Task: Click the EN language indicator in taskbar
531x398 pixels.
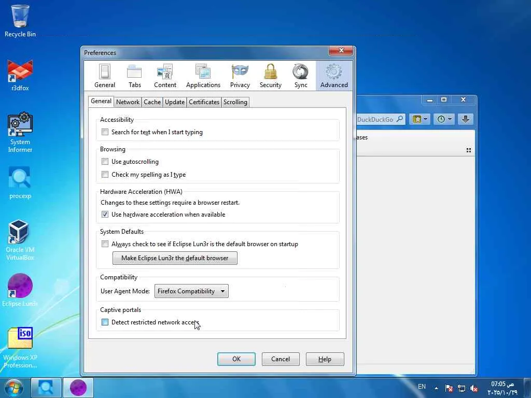Action: pos(422,387)
